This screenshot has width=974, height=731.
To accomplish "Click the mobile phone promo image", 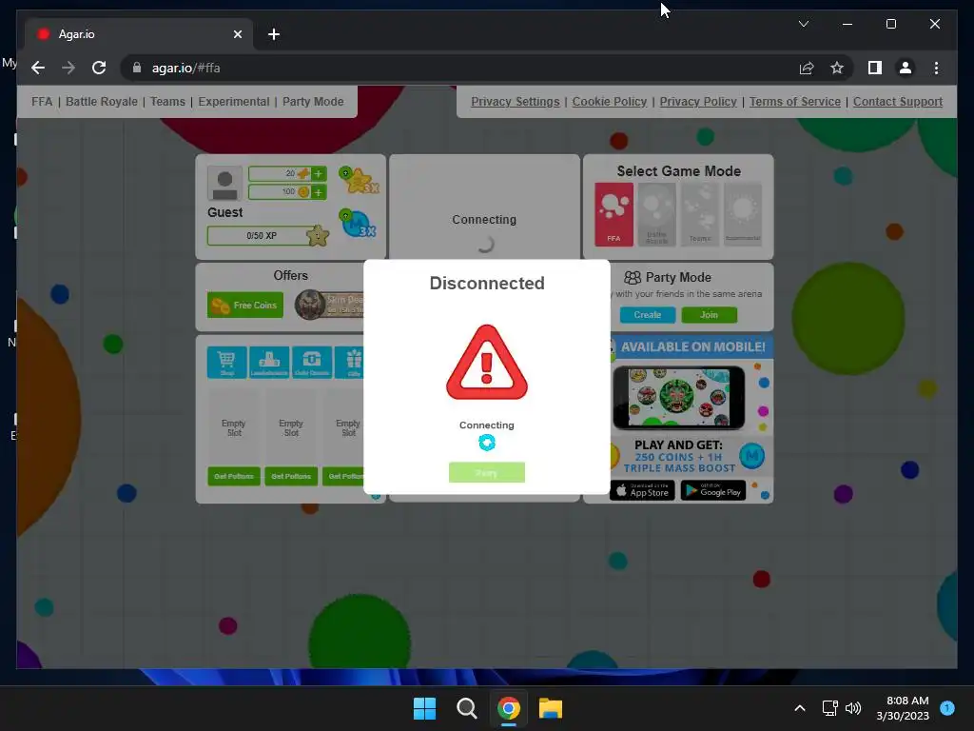I will coord(678,398).
